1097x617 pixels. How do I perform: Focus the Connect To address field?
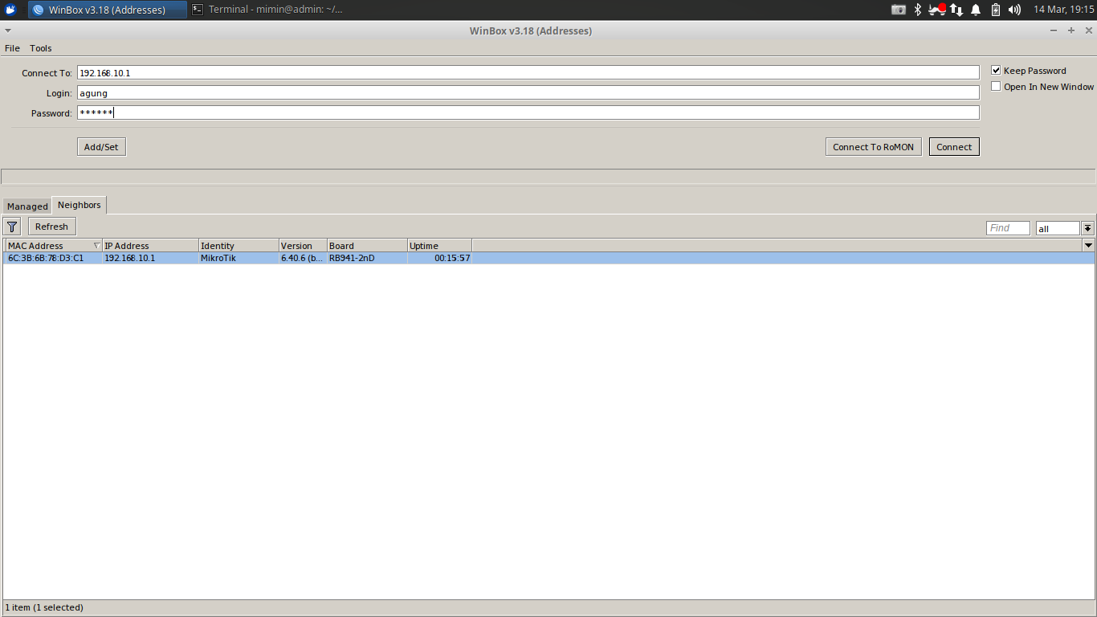pyautogui.click(x=528, y=73)
